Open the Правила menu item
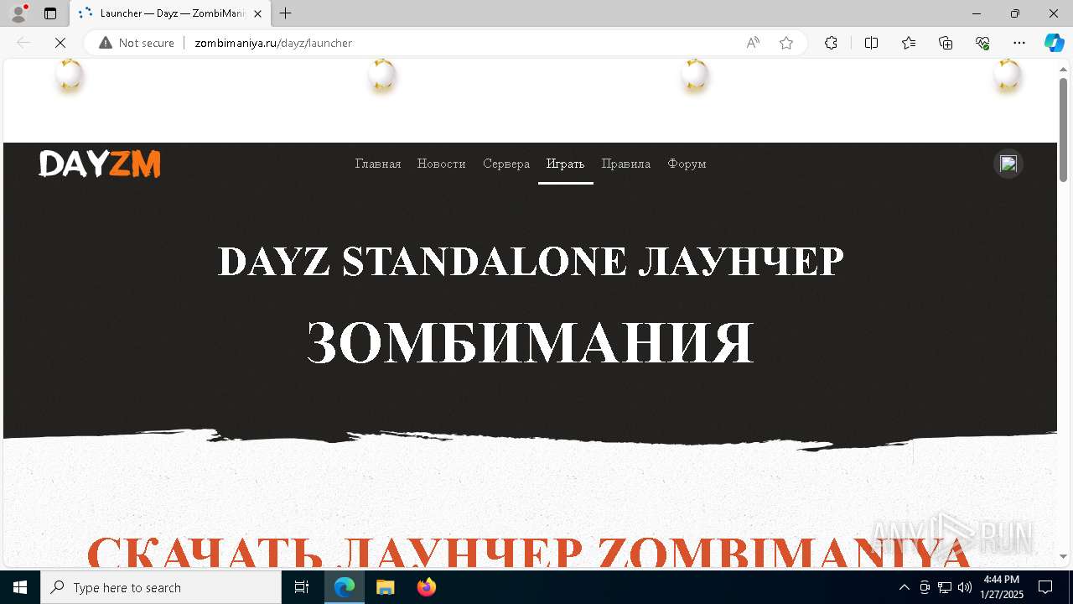1073x604 pixels. (x=626, y=164)
